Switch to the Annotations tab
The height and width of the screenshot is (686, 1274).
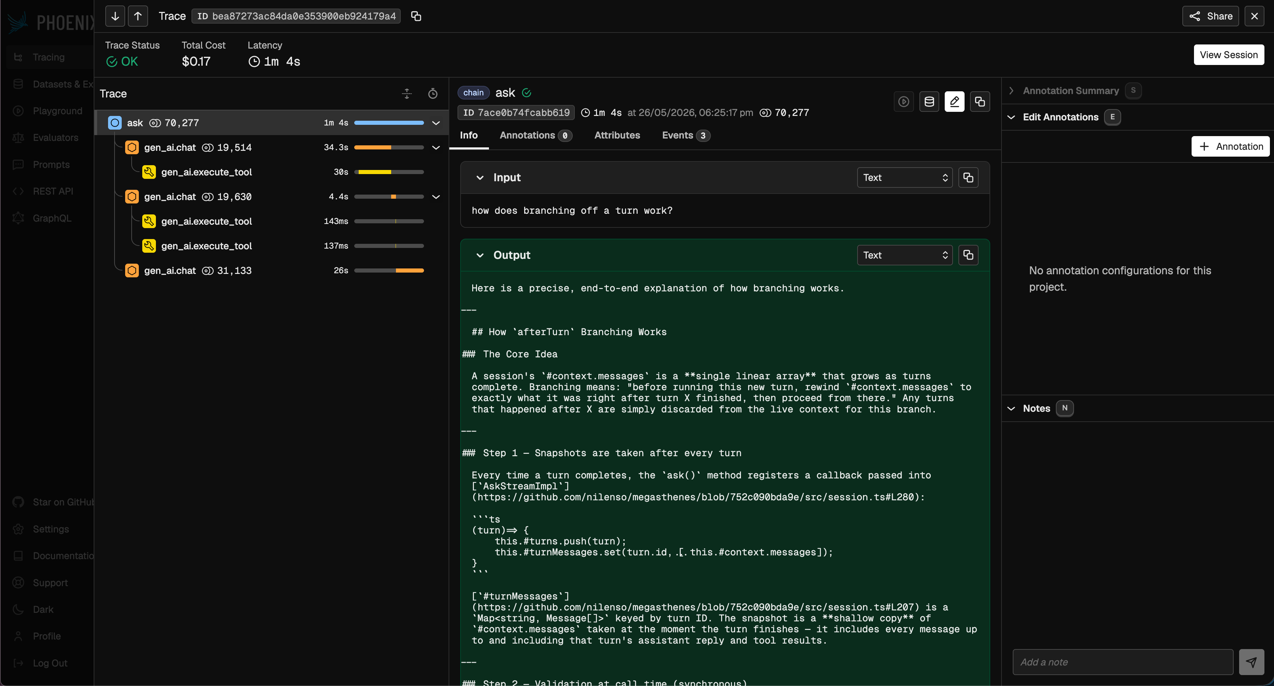tap(535, 135)
